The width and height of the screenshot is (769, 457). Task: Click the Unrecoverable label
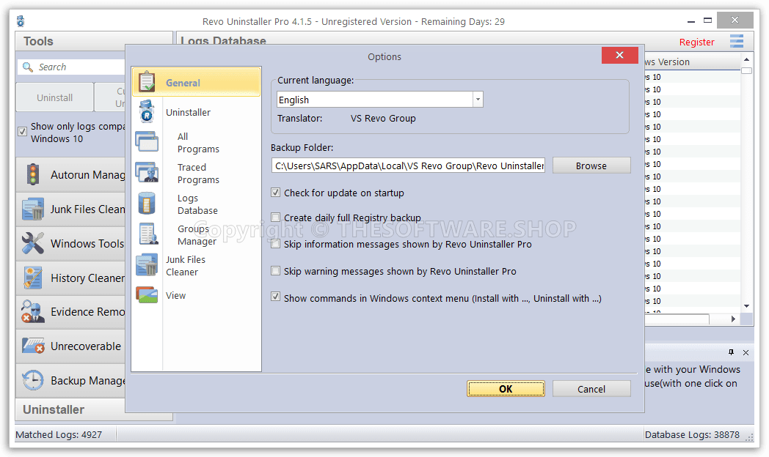86,346
